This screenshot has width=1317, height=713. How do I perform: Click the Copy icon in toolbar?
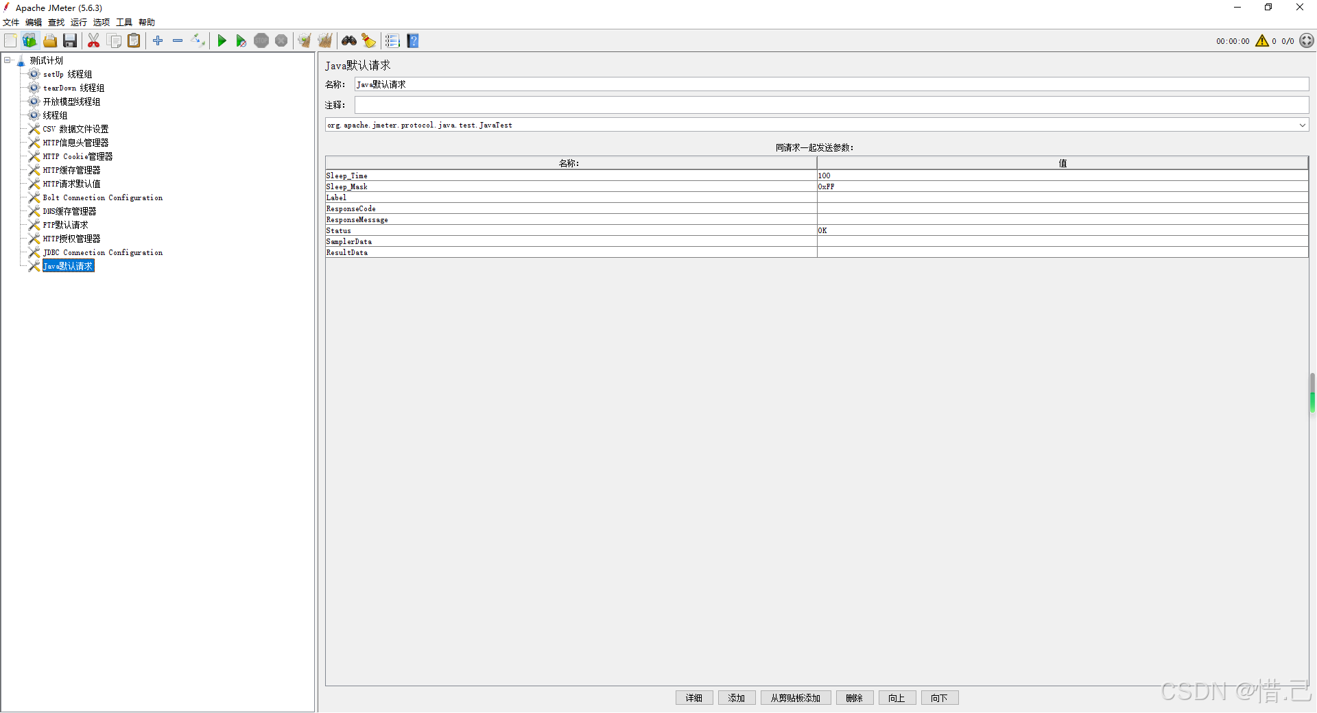click(114, 41)
